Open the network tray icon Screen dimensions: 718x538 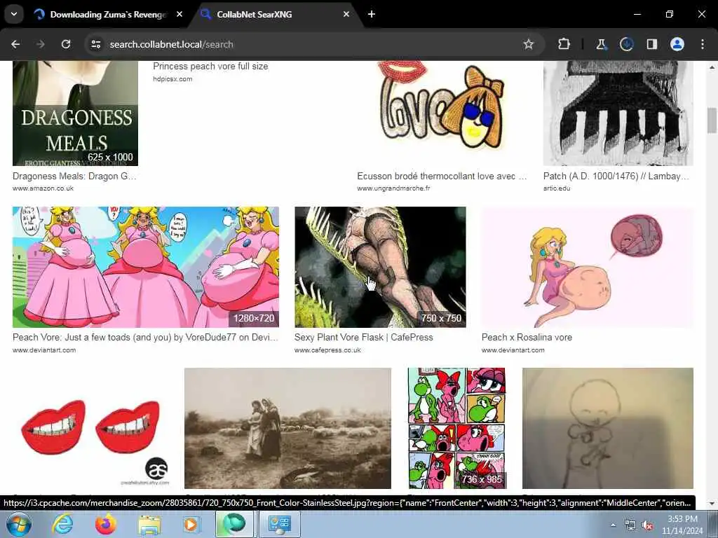(630, 525)
